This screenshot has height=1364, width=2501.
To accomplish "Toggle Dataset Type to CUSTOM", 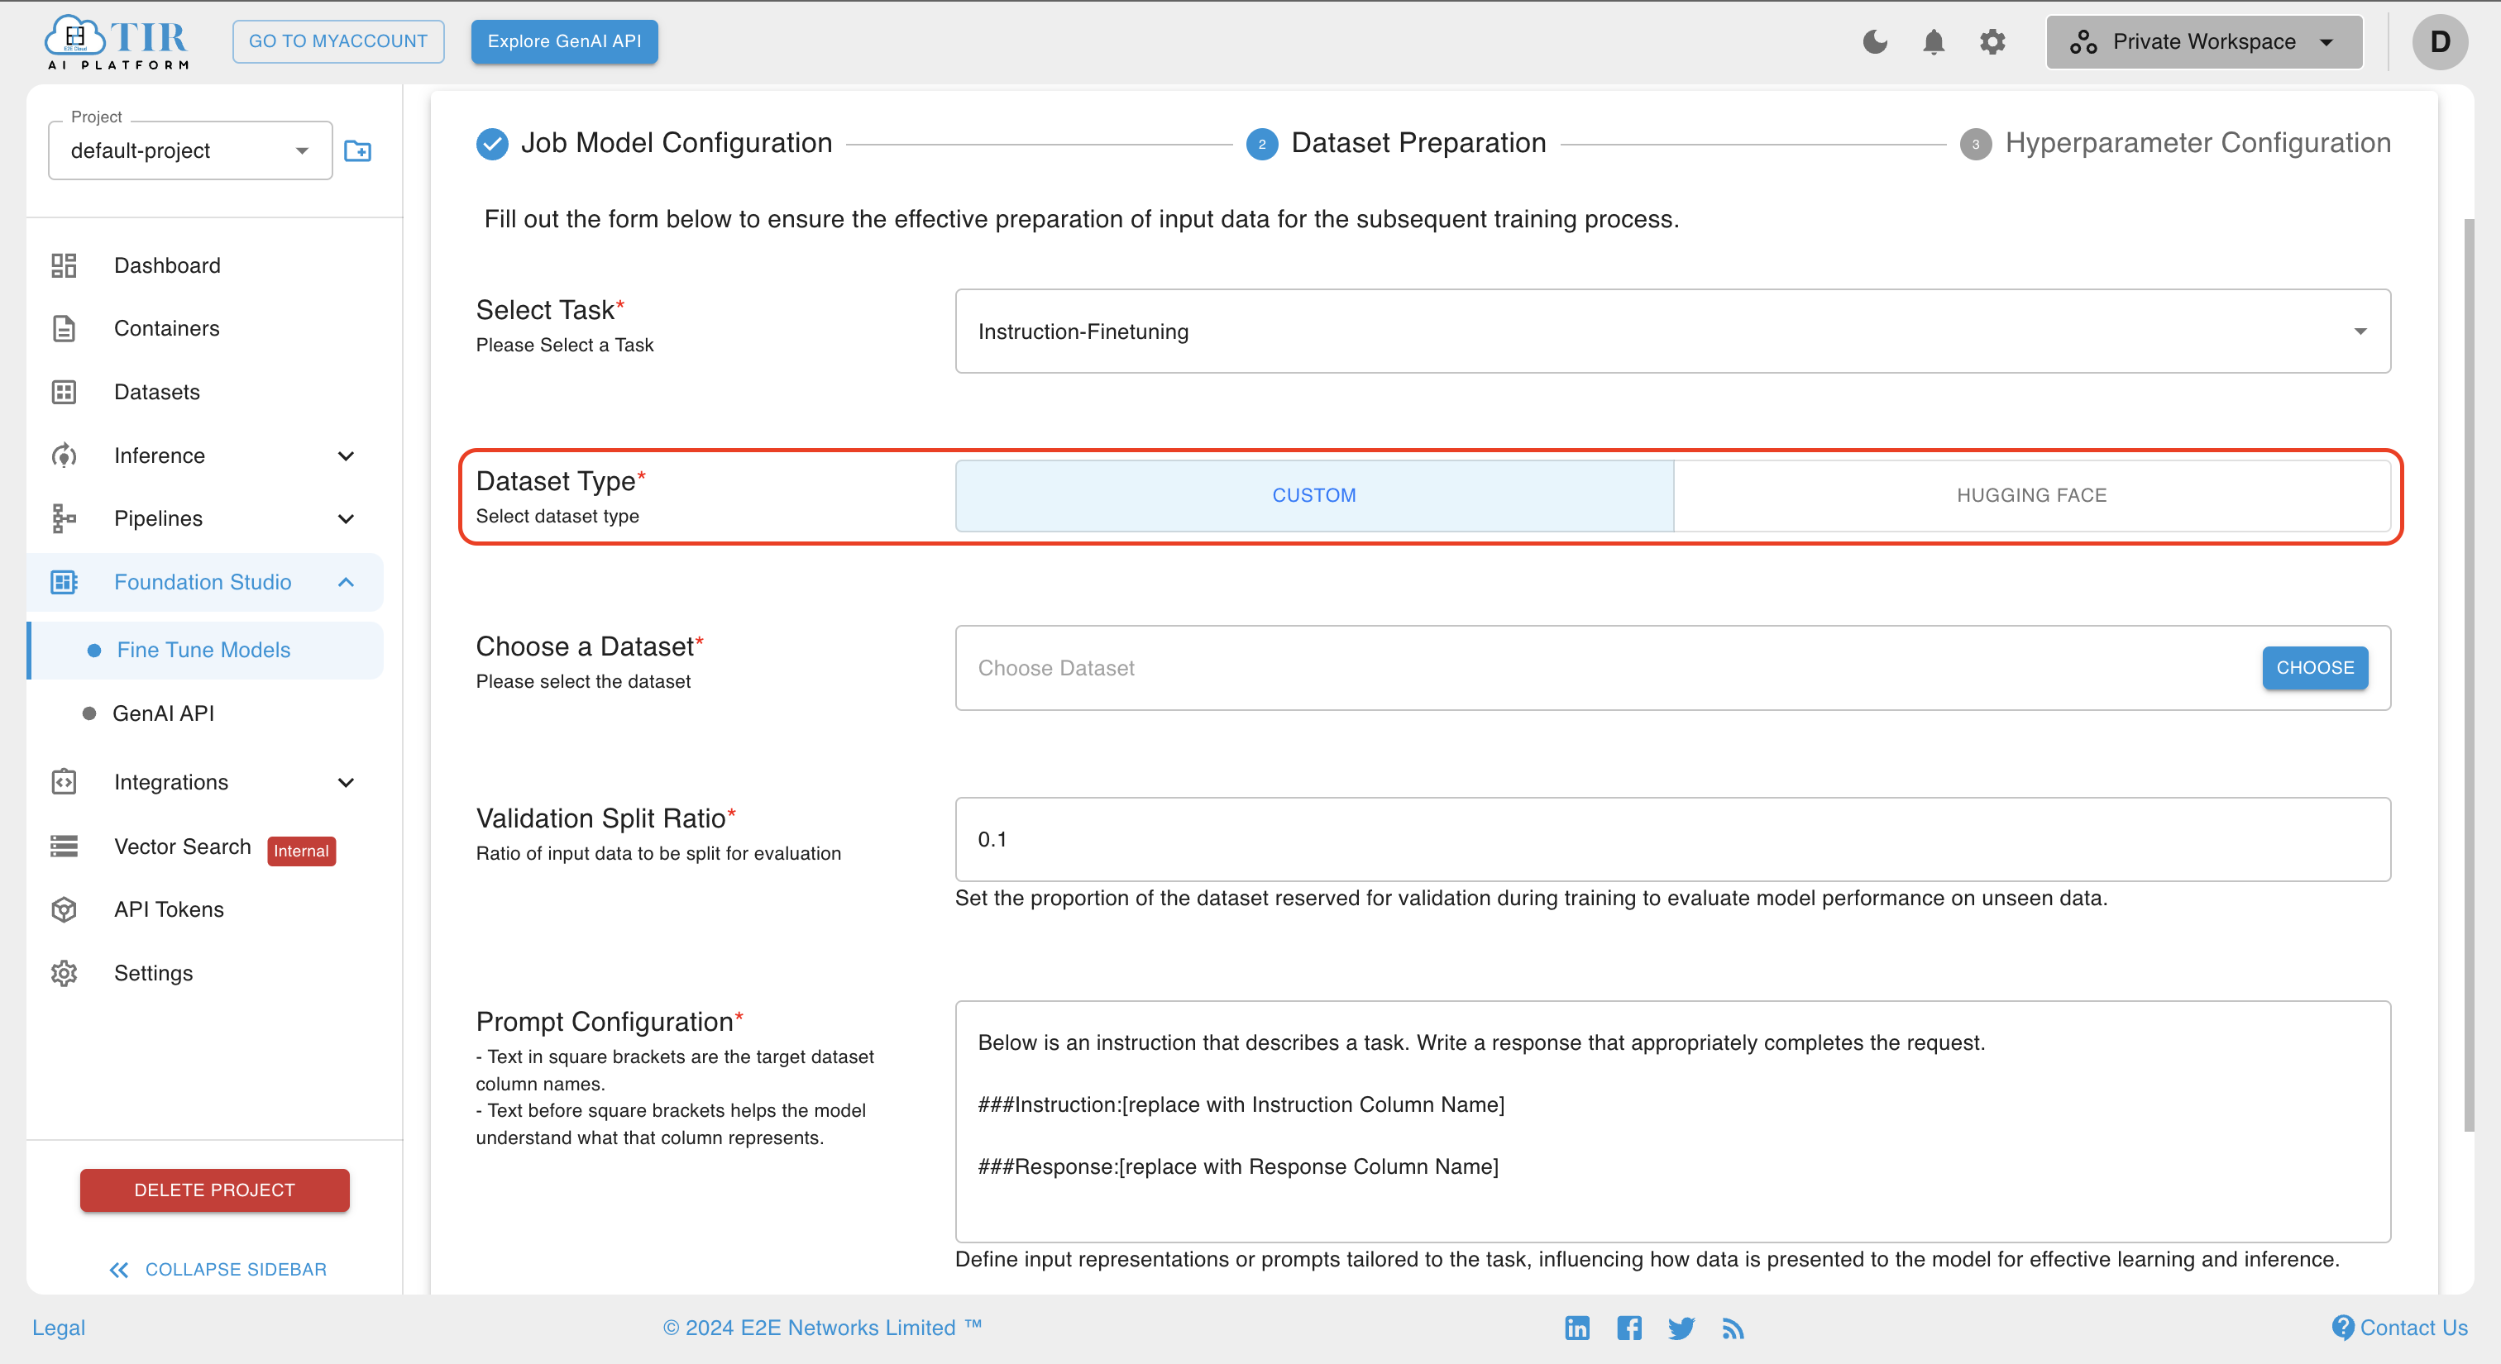I will click(x=1313, y=495).
